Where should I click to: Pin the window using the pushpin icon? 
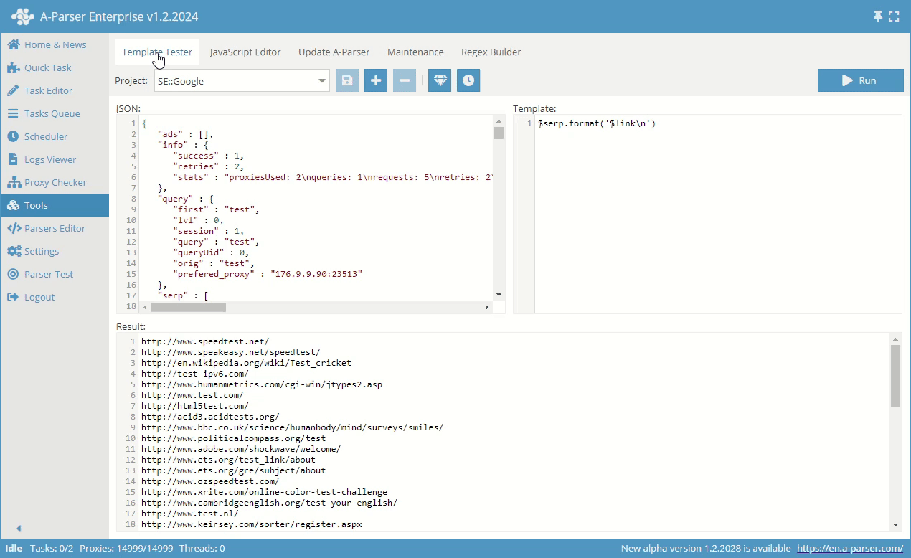coord(877,16)
